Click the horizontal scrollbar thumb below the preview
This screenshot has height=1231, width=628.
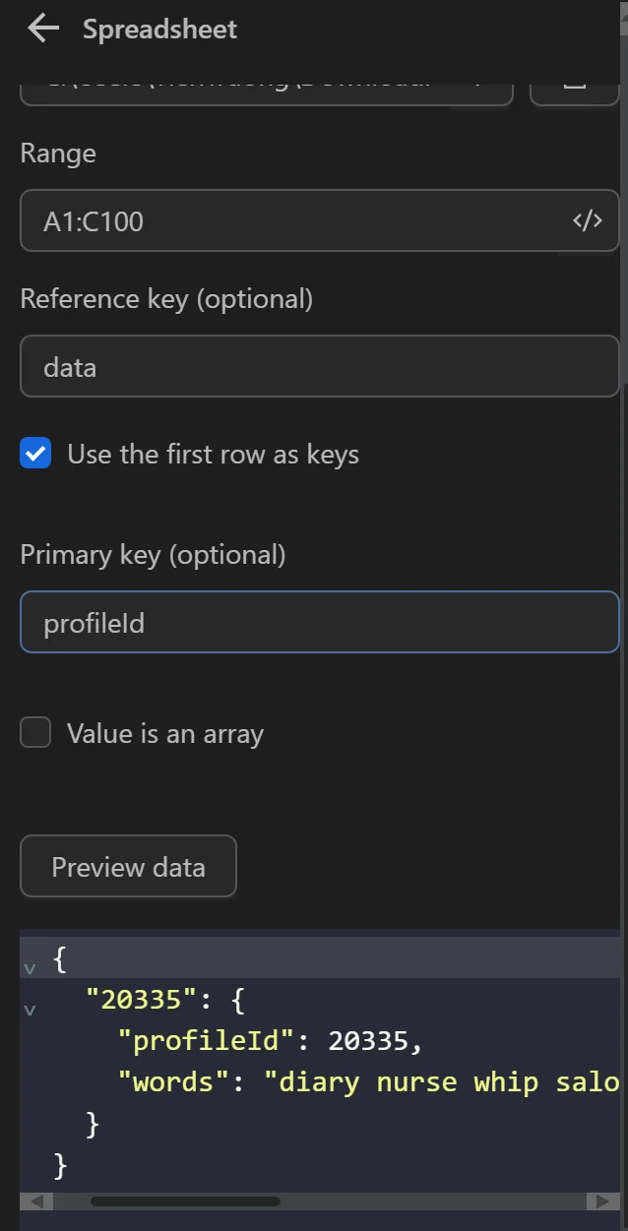coord(187,1201)
